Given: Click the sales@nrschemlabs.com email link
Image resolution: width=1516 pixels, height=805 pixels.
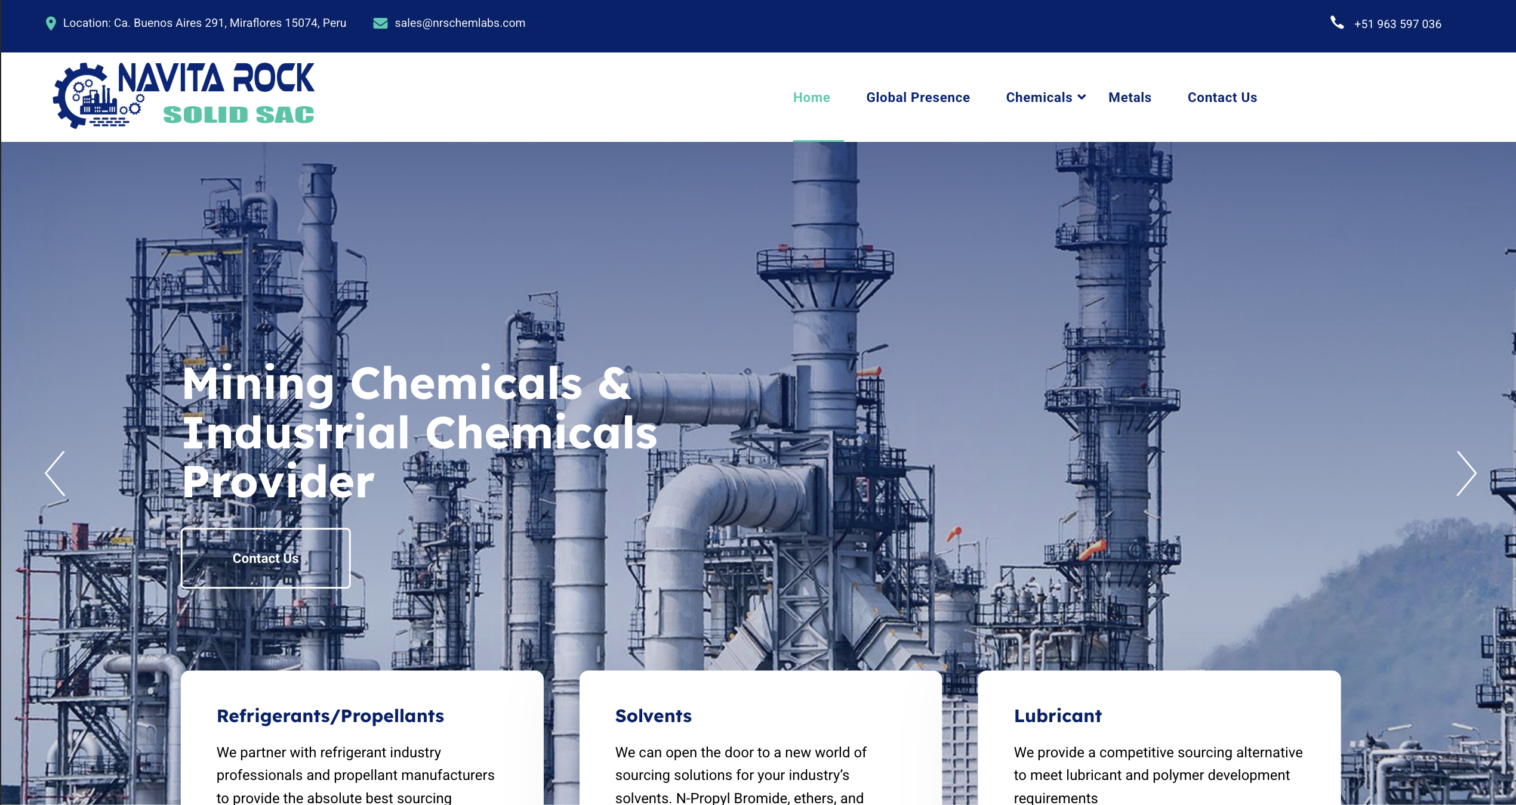Looking at the screenshot, I should [x=460, y=23].
